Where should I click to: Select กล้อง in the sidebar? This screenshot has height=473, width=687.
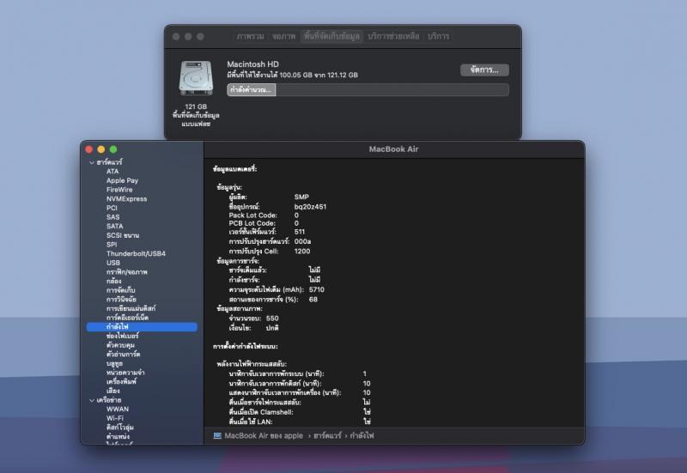click(x=113, y=282)
